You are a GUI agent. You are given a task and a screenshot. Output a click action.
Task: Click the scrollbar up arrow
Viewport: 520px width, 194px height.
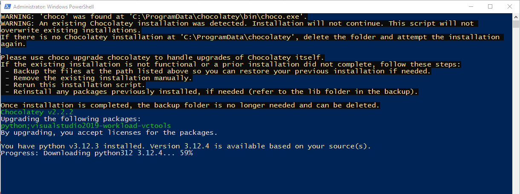click(x=516, y=17)
